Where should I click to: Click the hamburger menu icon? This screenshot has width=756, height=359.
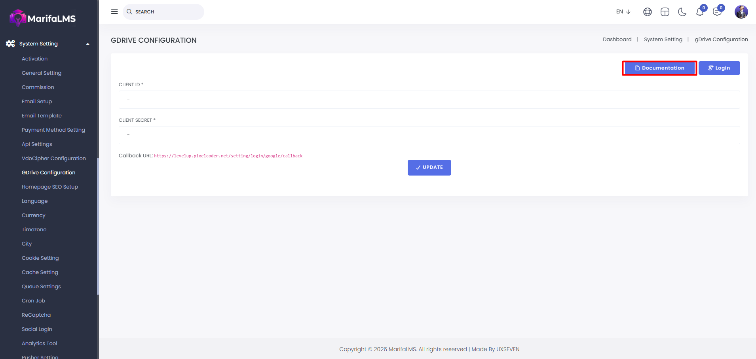coord(114,11)
